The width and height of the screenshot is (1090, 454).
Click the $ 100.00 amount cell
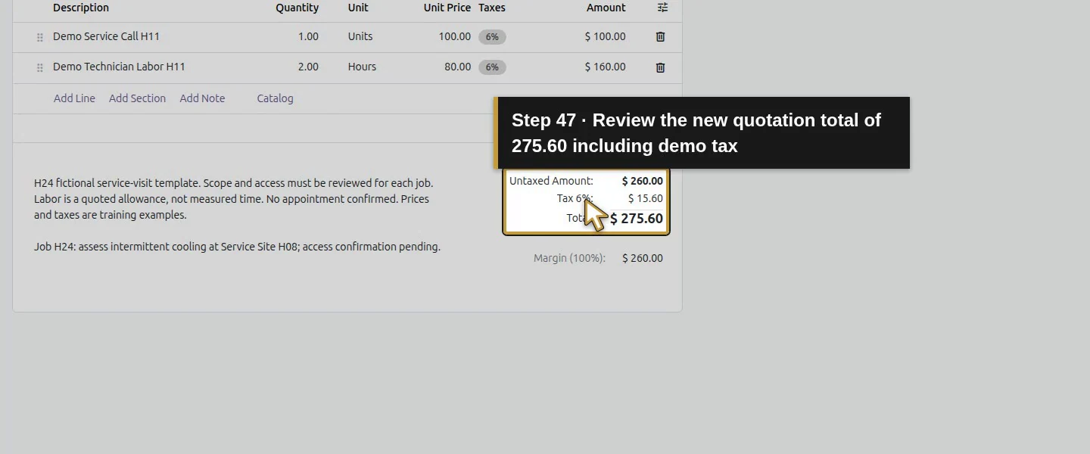click(605, 36)
